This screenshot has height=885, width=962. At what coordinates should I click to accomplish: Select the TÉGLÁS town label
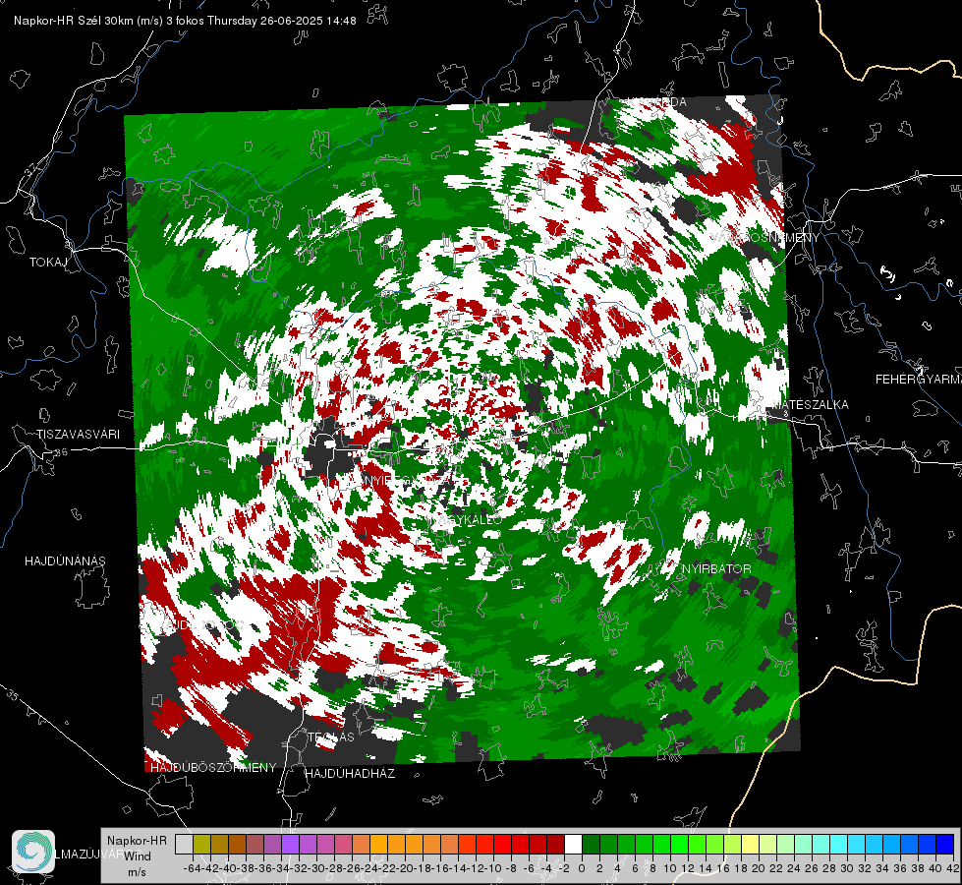(x=331, y=737)
